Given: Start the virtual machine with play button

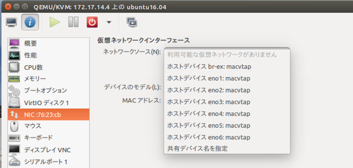Looking at the screenshot, I should 55,22.
